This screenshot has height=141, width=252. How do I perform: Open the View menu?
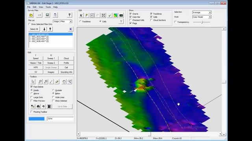click(41, 7)
